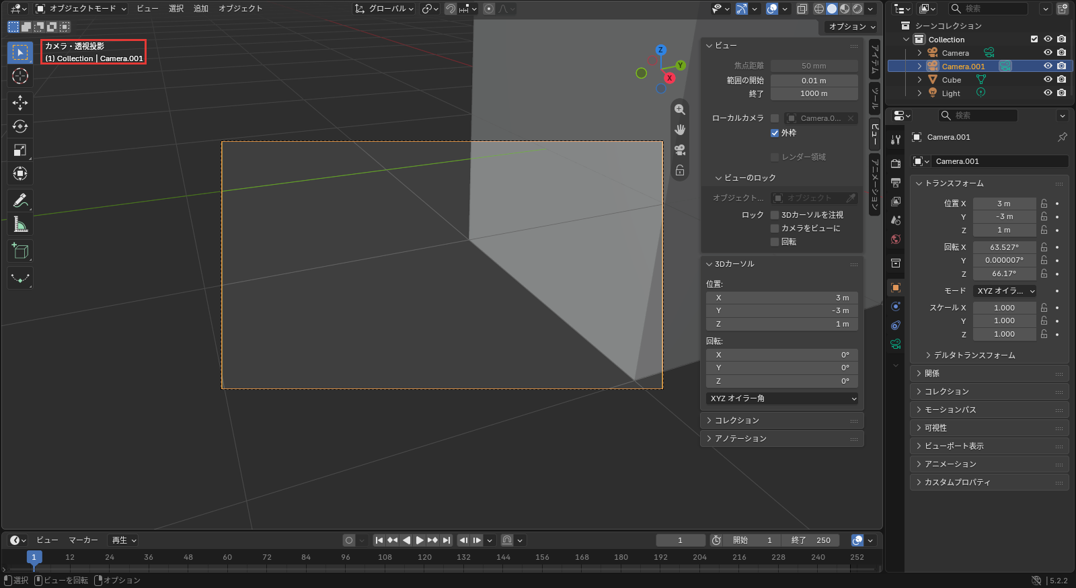Select the Scale tool
The width and height of the screenshot is (1076, 588).
[20, 150]
